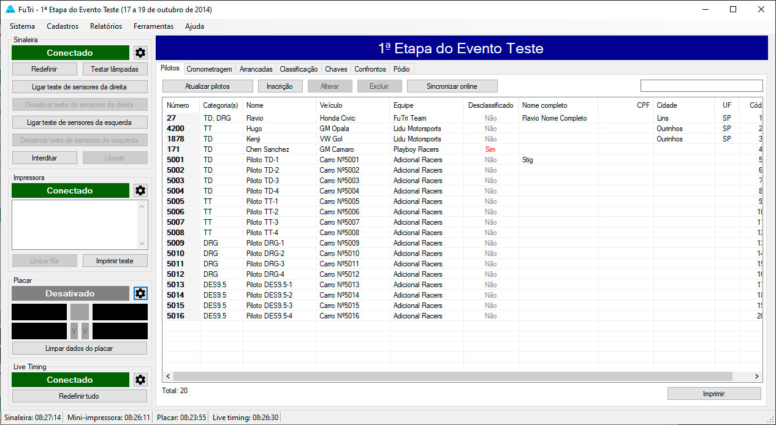This screenshot has width=776, height=425.
Task: Open the Impressora settings gear
Action: coord(140,190)
